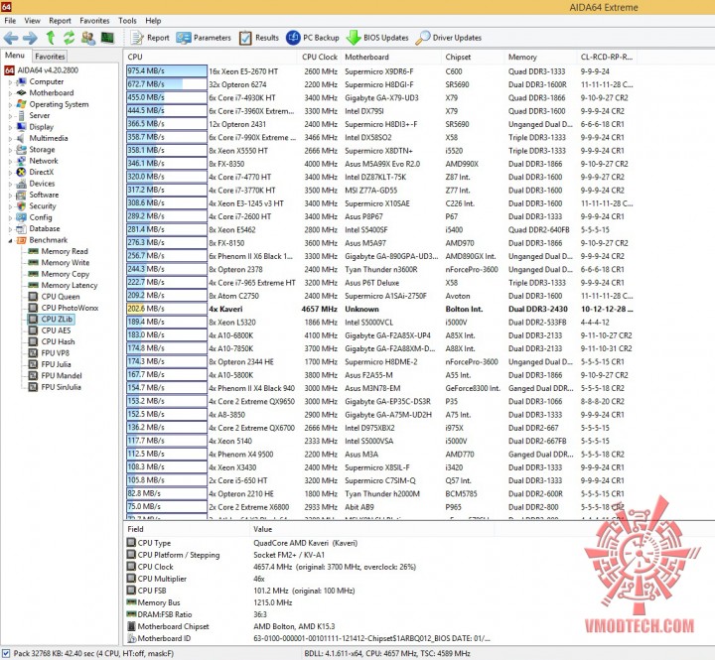Start PC Backup from toolbar
Viewport: 715px width, 660px height.
313,38
